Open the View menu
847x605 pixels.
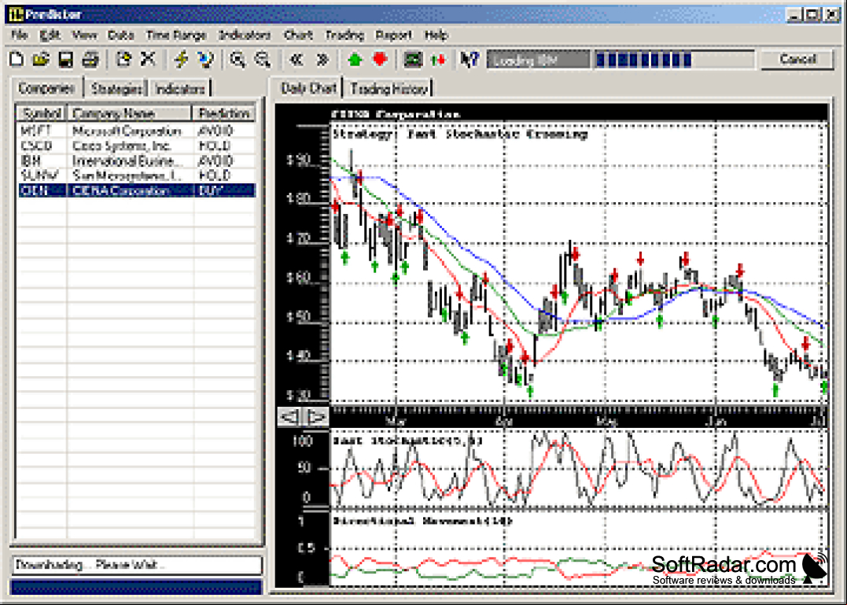[x=84, y=35]
